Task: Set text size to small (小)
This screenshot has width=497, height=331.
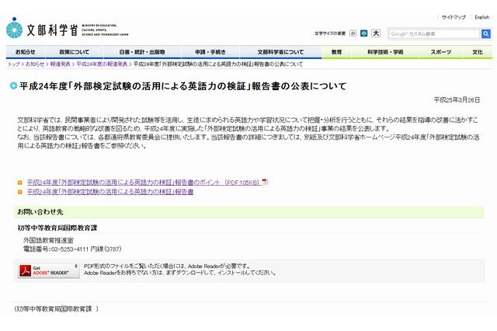Action: [x=353, y=33]
